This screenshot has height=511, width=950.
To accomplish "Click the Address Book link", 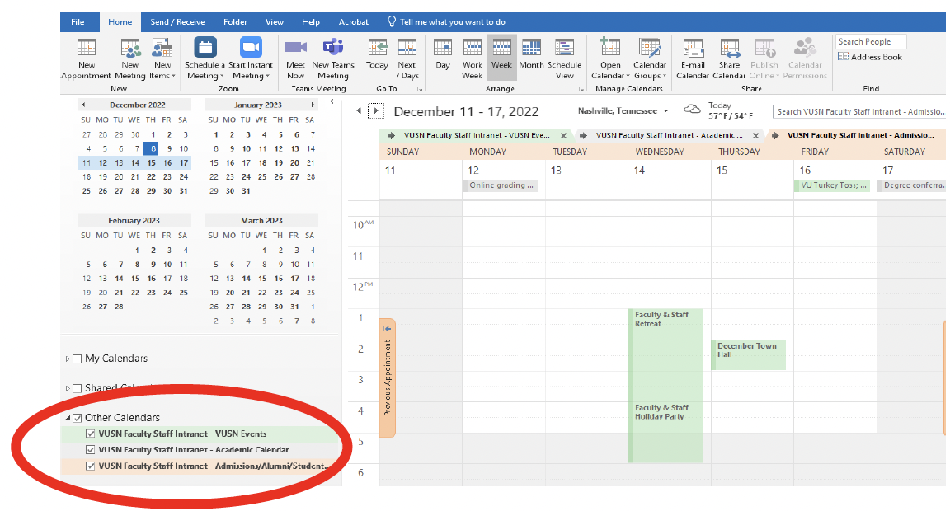I will click(870, 57).
